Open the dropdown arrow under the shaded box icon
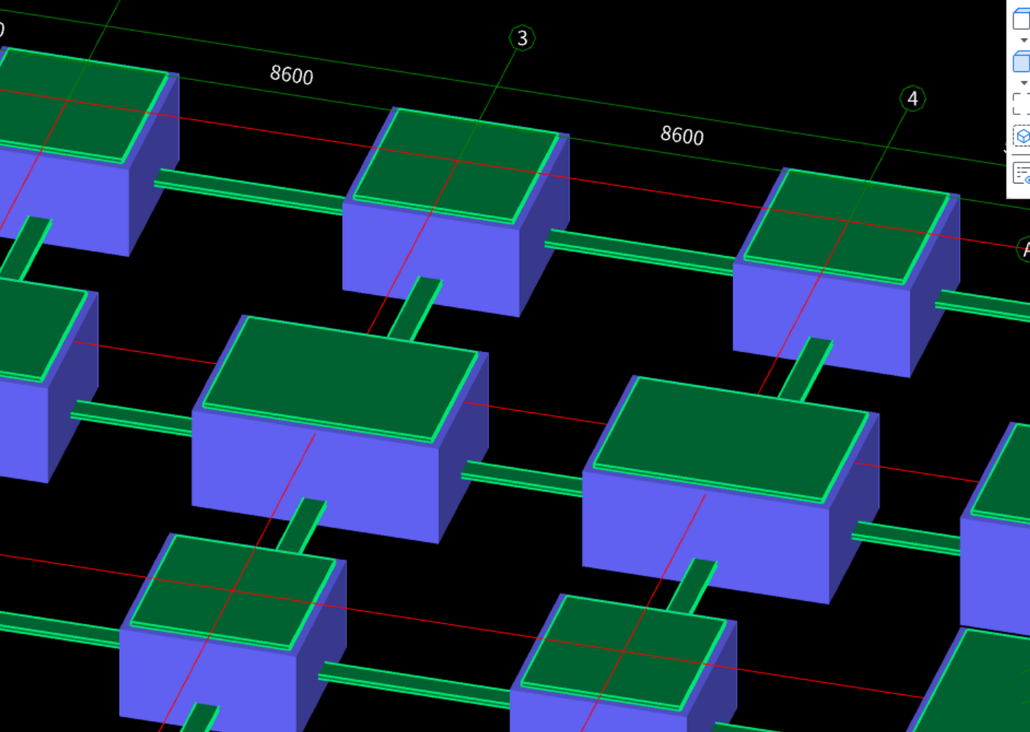The image size is (1030, 732). [x=1024, y=84]
